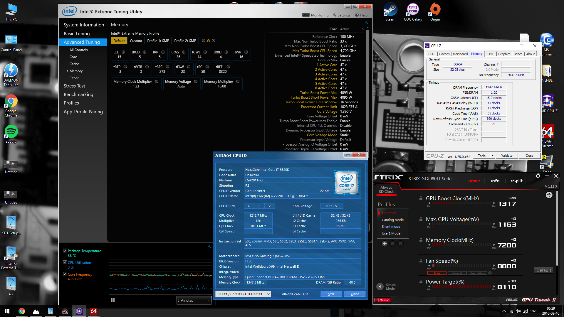This screenshot has width=564, height=317.
Task: Click the tREFI info icon
Action: click(x=228, y=67)
